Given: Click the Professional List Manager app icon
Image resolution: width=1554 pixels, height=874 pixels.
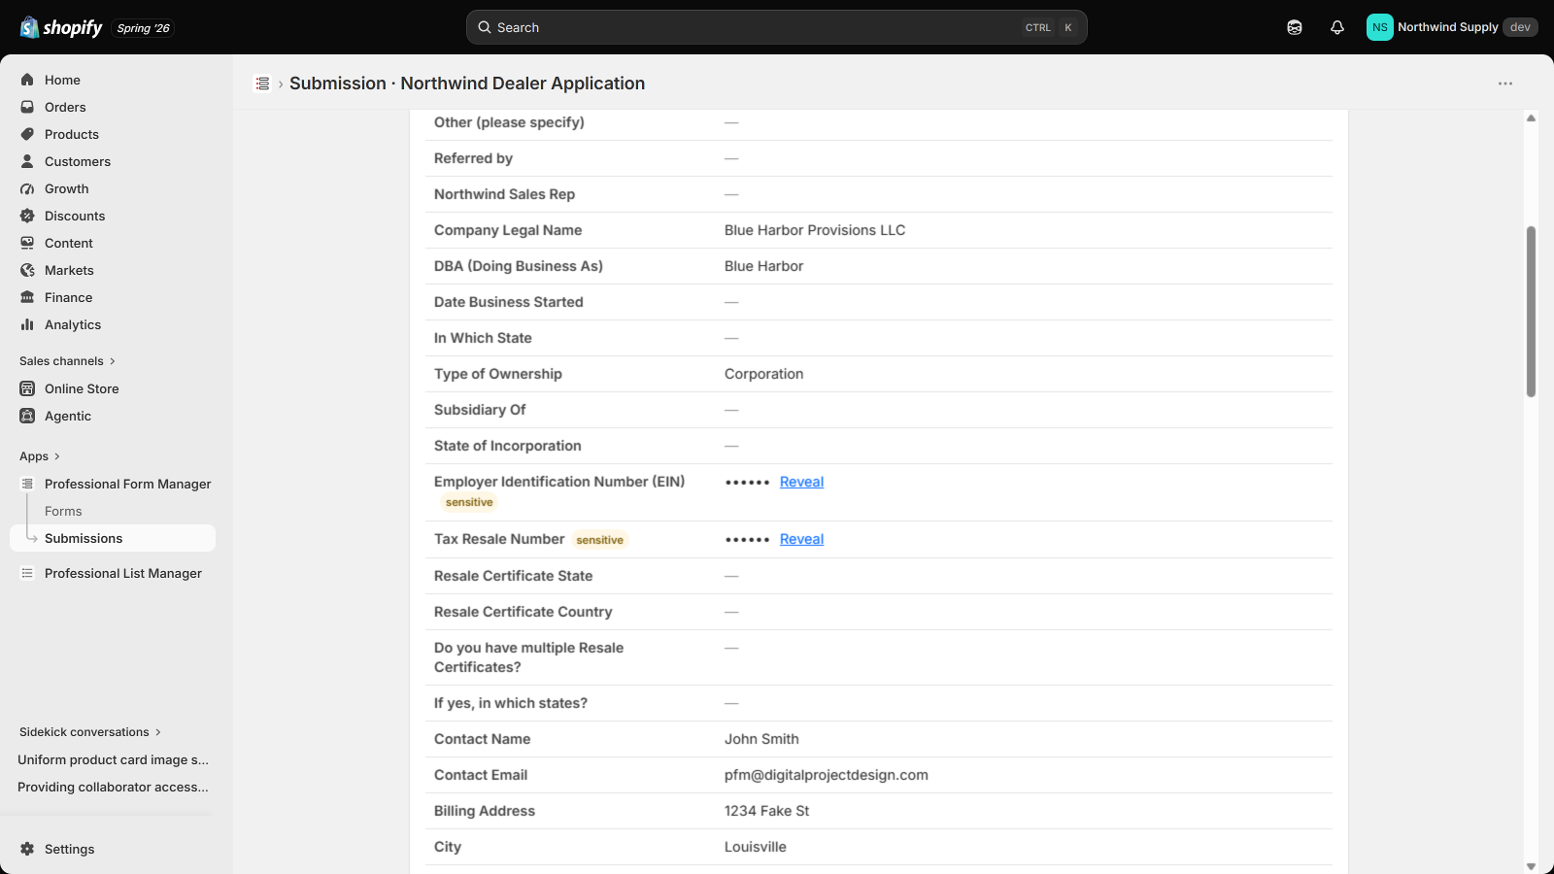Looking at the screenshot, I should click(x=27, y=573).
